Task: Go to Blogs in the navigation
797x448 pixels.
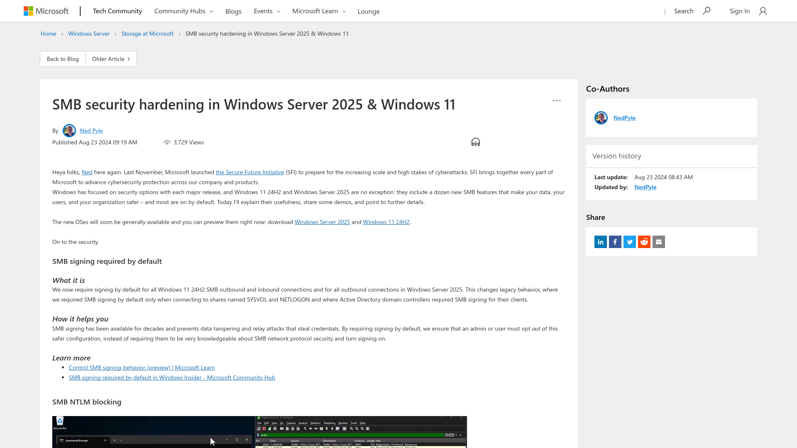Action: point(233,11)
